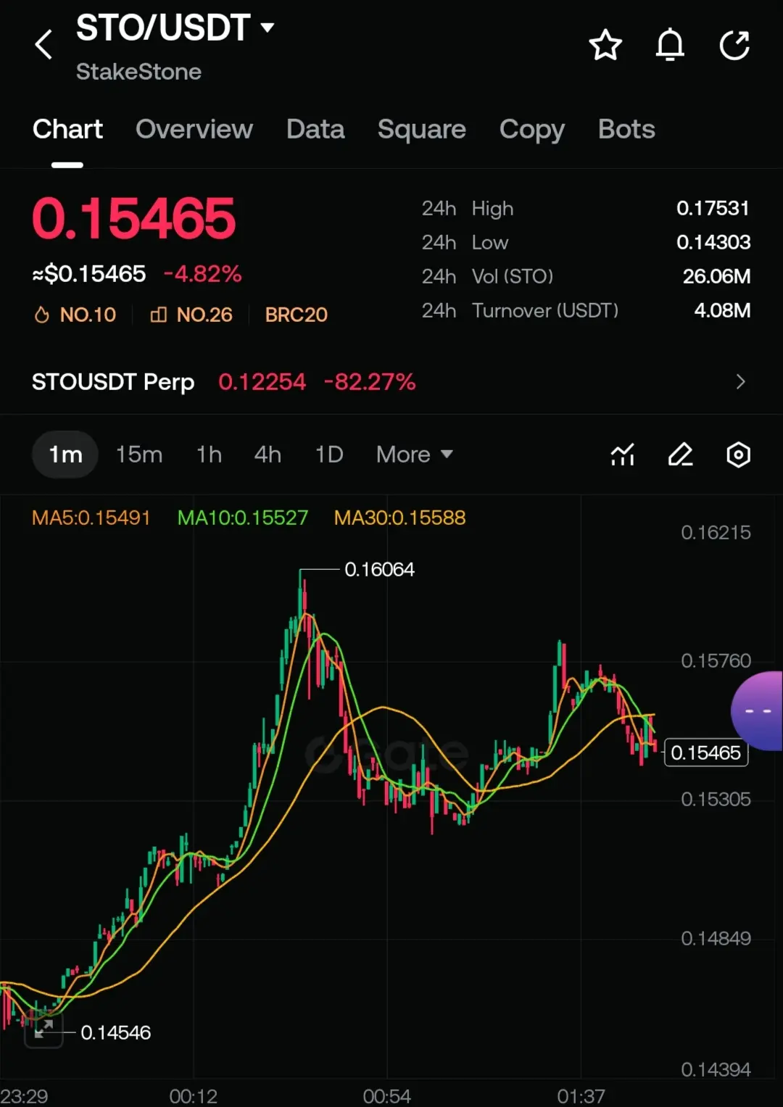The width and height of the screenshot is (783, 1107).
Task: Tap the current price 0.15465 headline
Action: (134, 218)
